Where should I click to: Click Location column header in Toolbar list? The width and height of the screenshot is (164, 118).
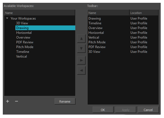144,13
